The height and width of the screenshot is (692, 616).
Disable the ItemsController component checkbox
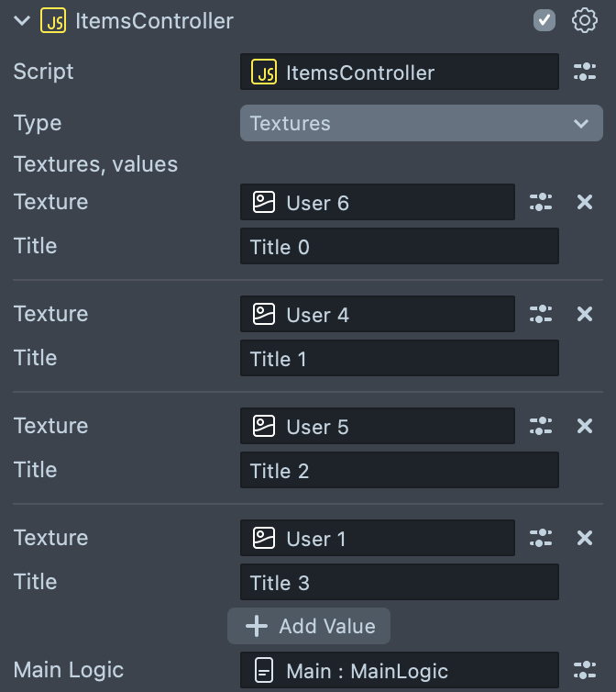[x=544, y=20]
